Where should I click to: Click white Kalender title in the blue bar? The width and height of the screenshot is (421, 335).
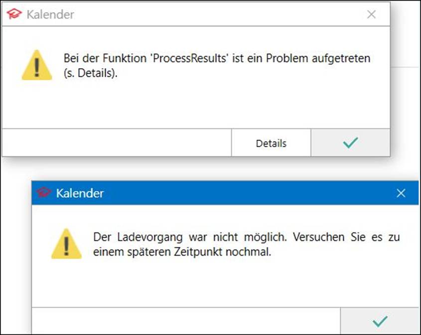(80, 193)
